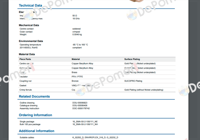Viewport: 200px width, 140px height.
Task: Click the Environmental Data heading
Action: [x=31, y=41]
